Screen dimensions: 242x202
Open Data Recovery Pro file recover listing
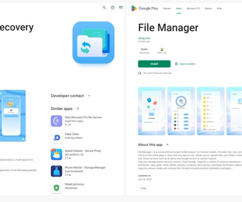click(84, 117)
